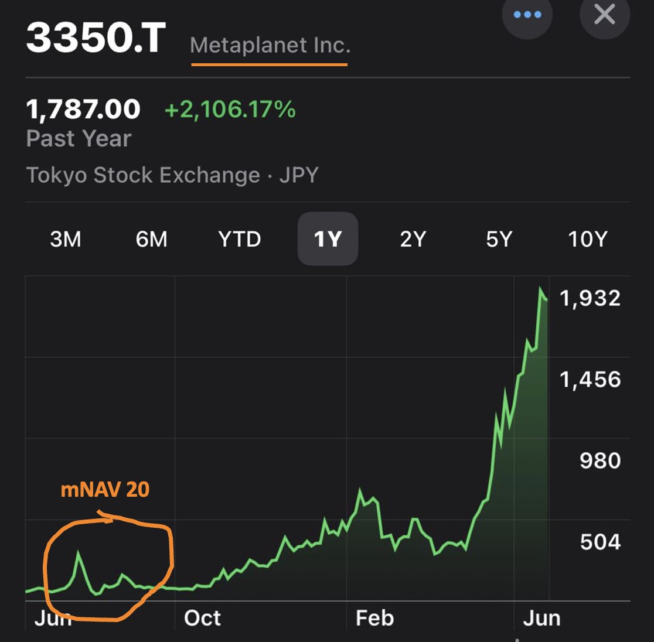
Task: Switch chart to YTD range
Action: [x=240, y=240]
